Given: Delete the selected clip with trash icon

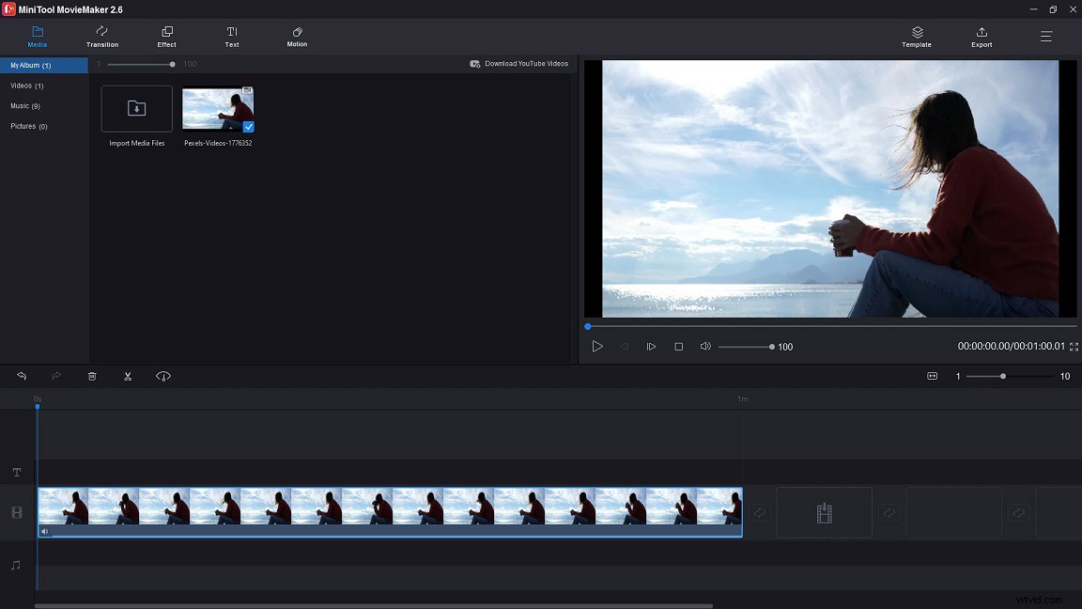Looking at the screenshot, I should pyautogui.click(x=92, y=376).
